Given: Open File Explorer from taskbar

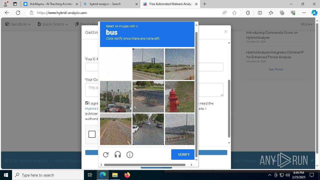Looking at the screenshot, I should point(115,175).
